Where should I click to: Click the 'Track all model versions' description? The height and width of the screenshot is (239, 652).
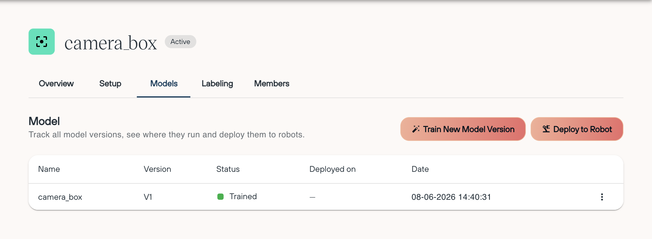coord(167,135)
